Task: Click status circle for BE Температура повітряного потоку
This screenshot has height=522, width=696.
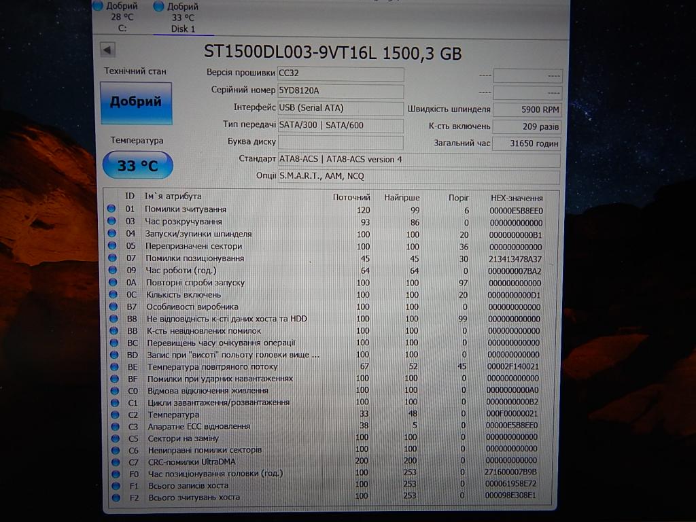Action: pos(114,366)
